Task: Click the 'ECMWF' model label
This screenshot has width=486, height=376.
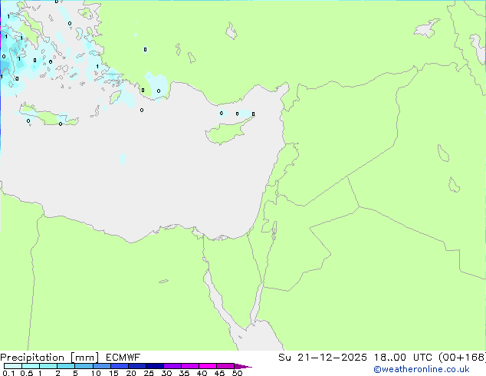Action: [x=123, y=358]
